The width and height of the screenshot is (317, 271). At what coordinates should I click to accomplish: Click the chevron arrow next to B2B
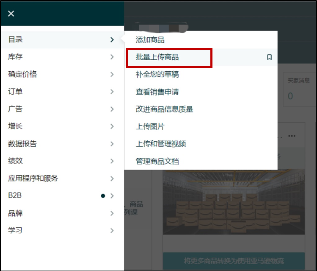[x=112, y=196]
